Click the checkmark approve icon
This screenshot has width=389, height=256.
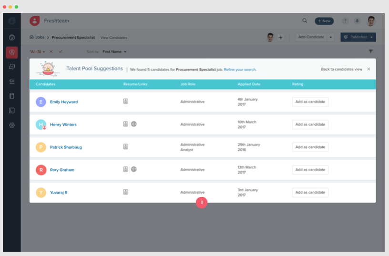point(61,51)
